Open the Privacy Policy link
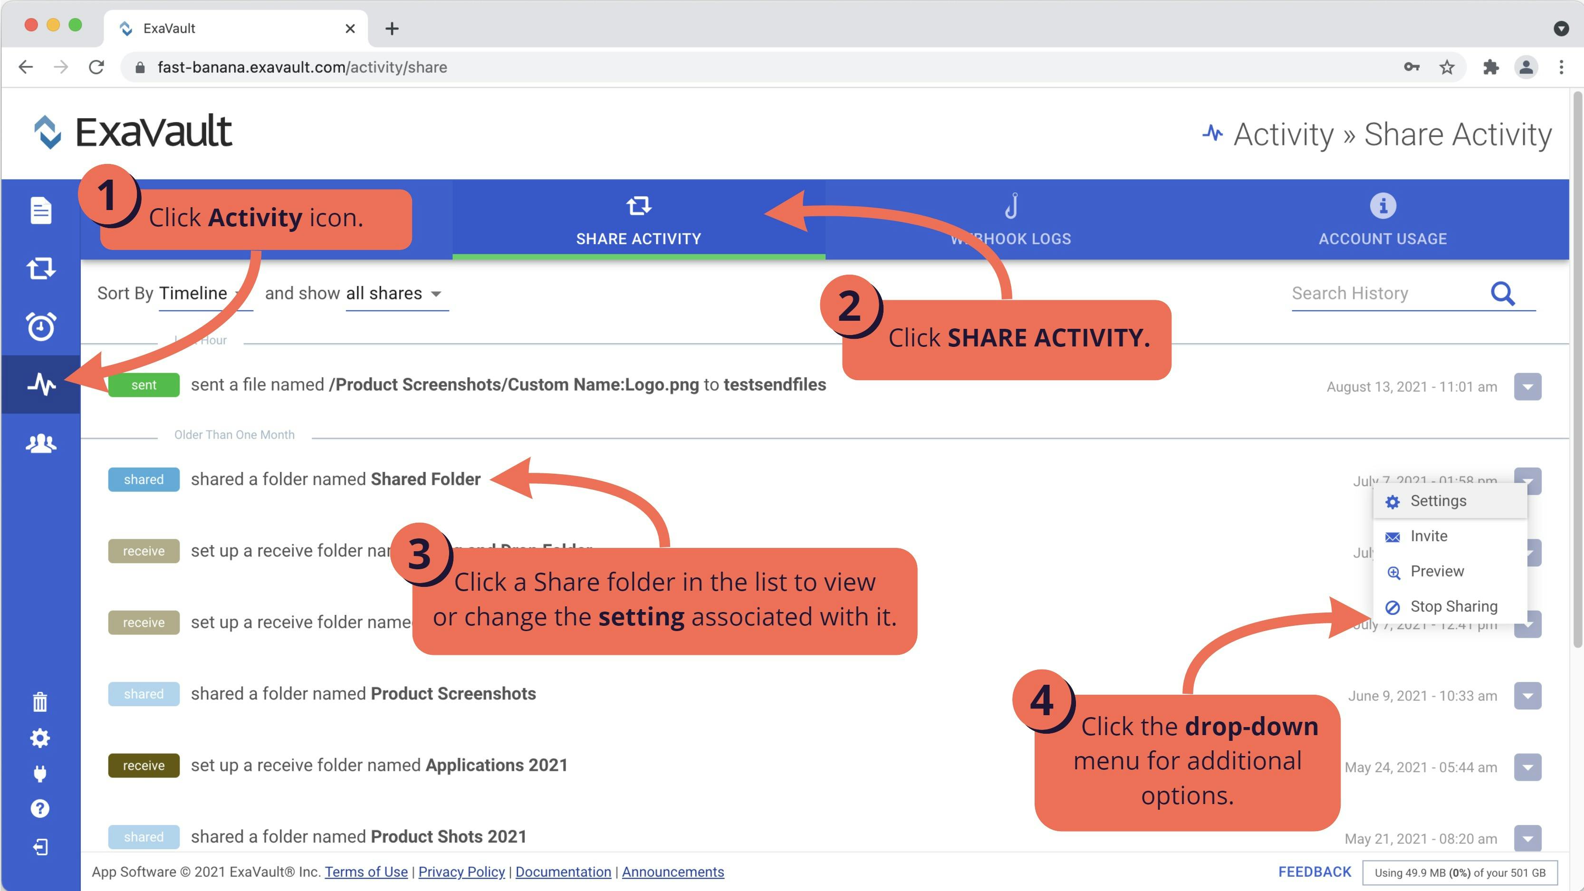 (x=461, y=872)
